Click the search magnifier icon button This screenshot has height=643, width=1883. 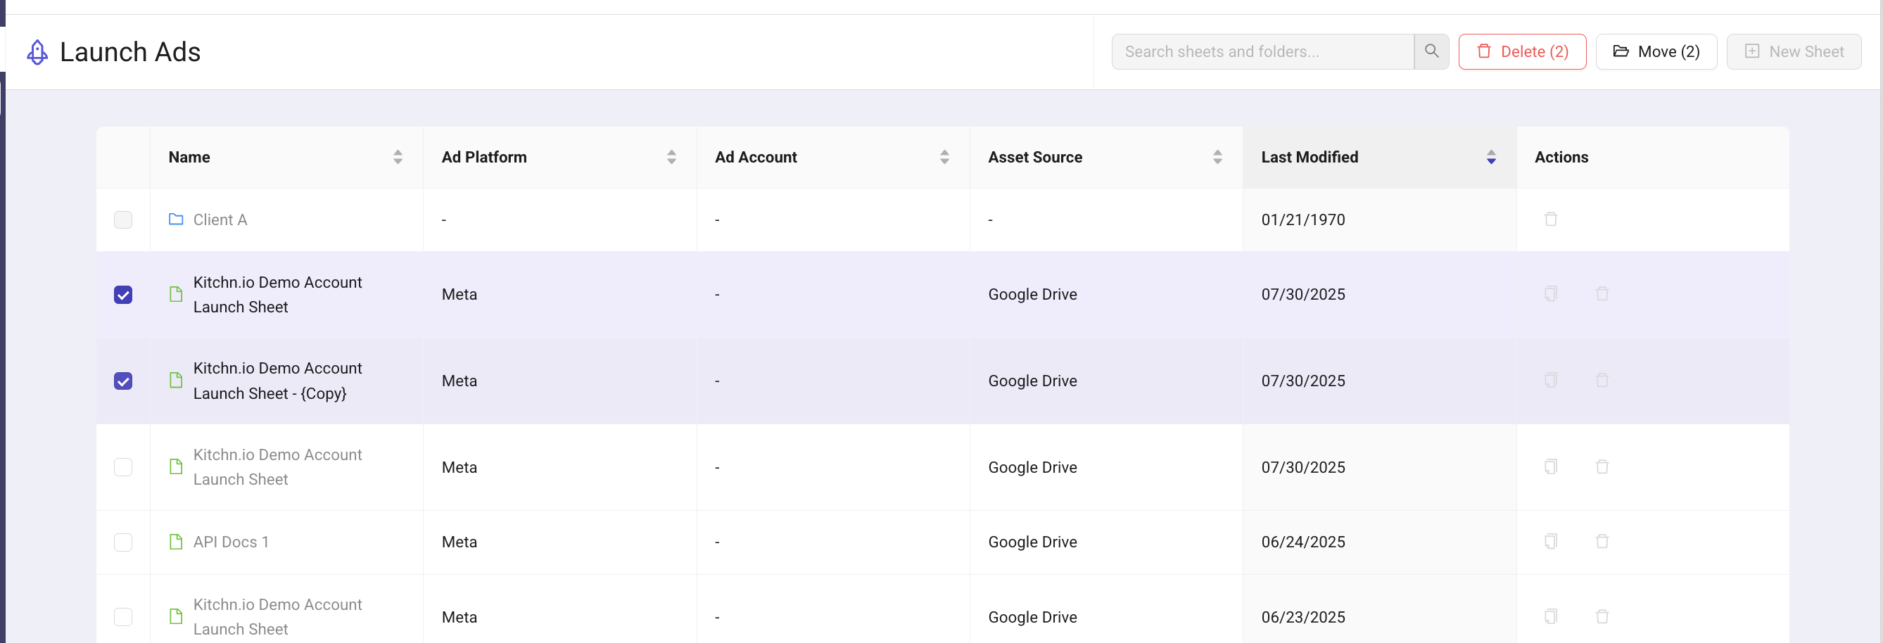(1431, 51)
